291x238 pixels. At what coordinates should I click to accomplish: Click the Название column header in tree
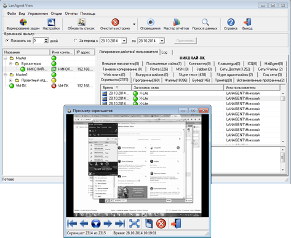tap(26, 52)
